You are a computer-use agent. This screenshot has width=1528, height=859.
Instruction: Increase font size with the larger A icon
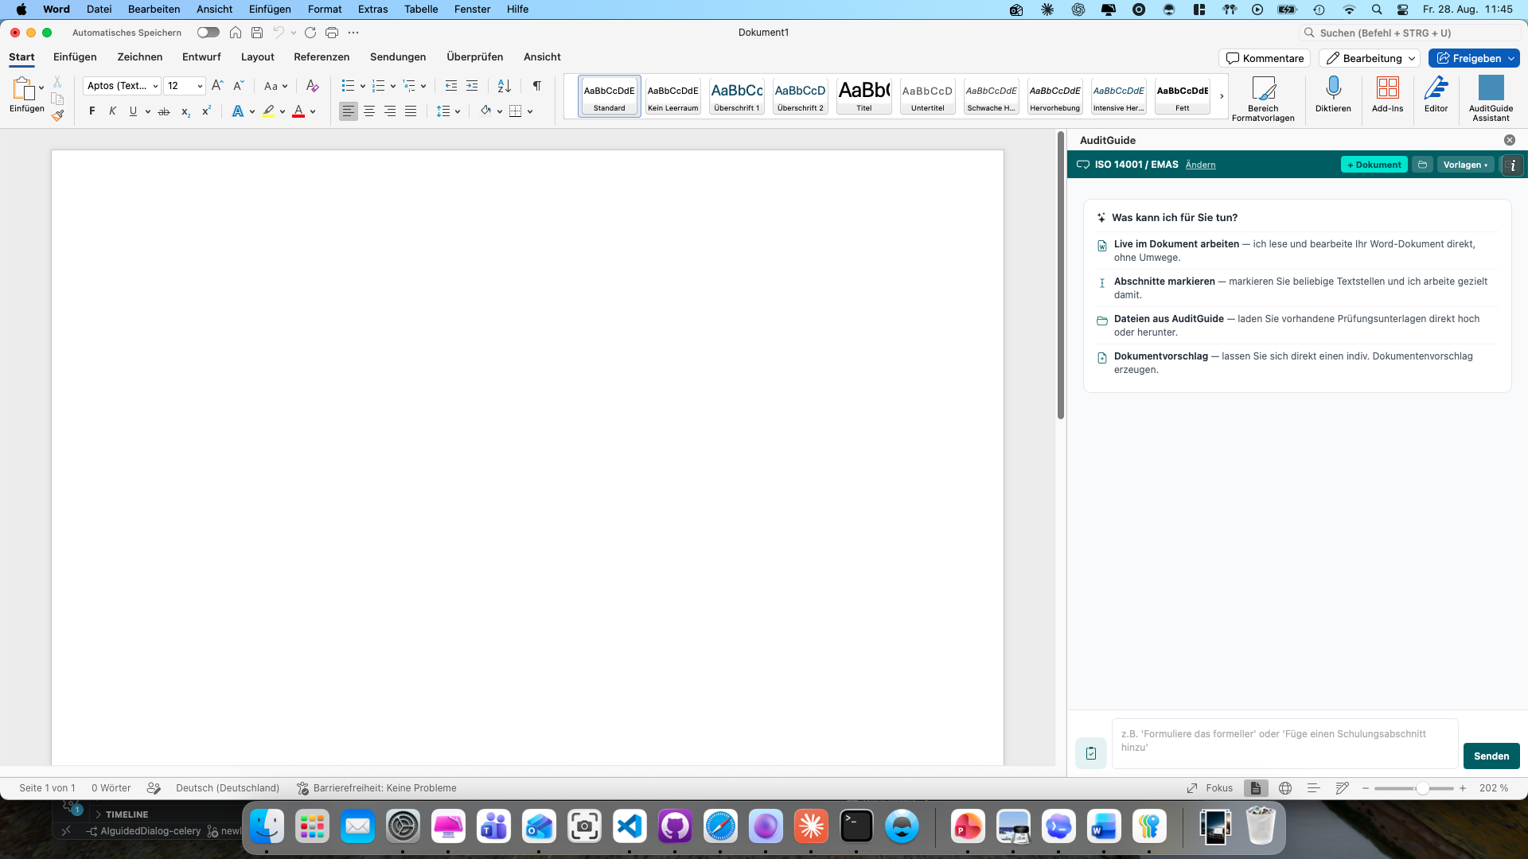click(x=217, y=86)
